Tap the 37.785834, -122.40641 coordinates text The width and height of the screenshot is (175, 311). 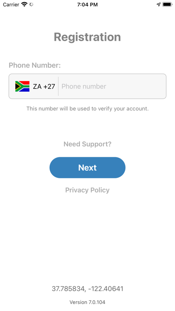click(x=87, y=289)
